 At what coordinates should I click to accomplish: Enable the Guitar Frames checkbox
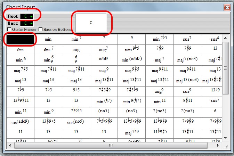click(9, 30)
